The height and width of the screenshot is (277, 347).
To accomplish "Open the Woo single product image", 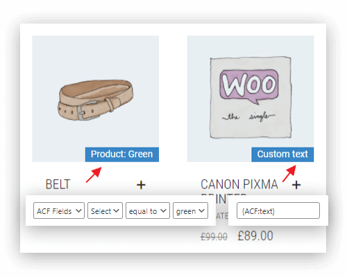I will coord(251,98).
